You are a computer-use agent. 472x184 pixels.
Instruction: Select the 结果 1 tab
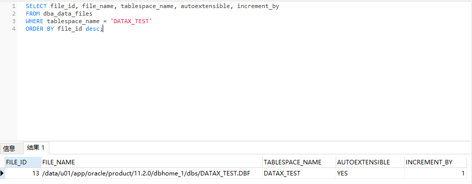(x=36, y=148)
